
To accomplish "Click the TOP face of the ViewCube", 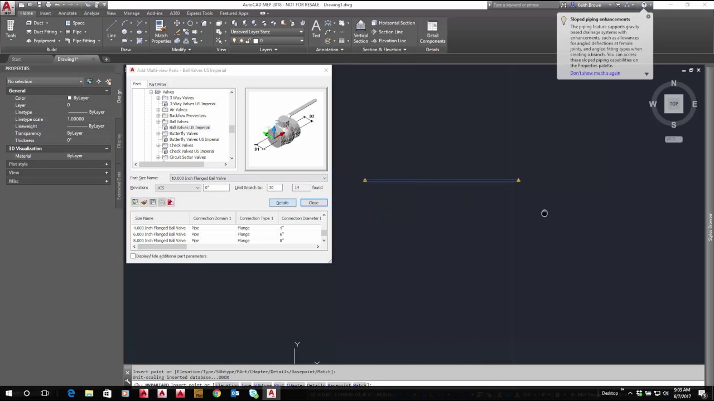I will (x=674, y=104).
